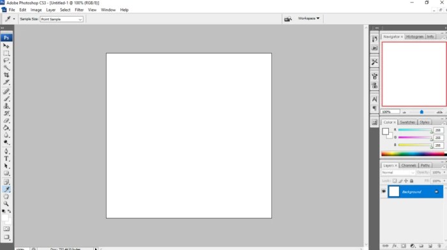Open the Workspace dropdown
This screenshot has height=250, width=447.
[308, 18]
